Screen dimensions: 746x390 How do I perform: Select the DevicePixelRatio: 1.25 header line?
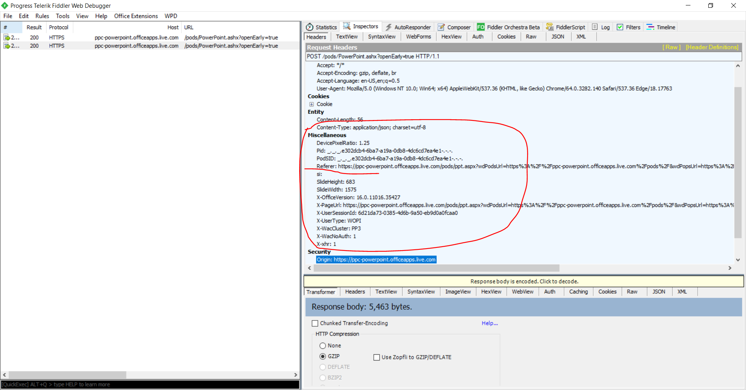pyautogui.click(x=343, y=143)
